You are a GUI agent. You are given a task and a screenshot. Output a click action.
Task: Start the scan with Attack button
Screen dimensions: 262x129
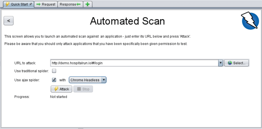click(61, 89)
